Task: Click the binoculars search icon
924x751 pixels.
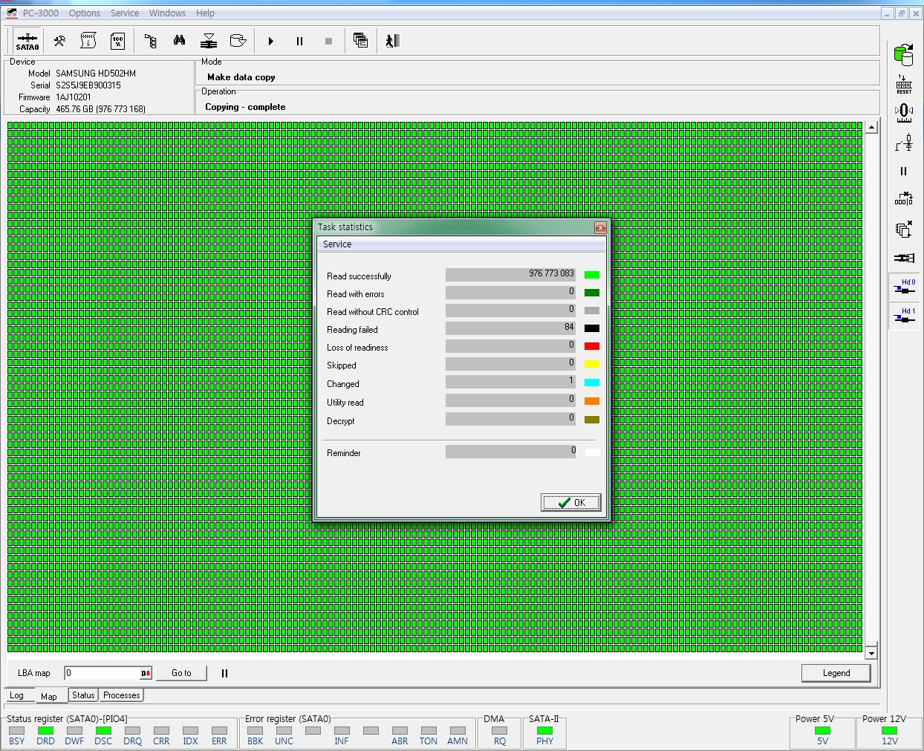Action: [179, 41]
